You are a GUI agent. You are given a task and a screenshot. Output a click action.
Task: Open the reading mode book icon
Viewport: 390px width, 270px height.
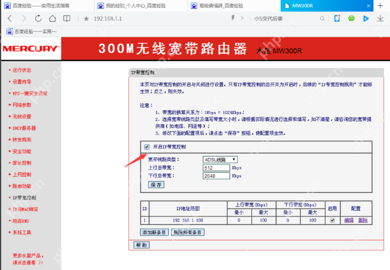[x=67, y=18]
